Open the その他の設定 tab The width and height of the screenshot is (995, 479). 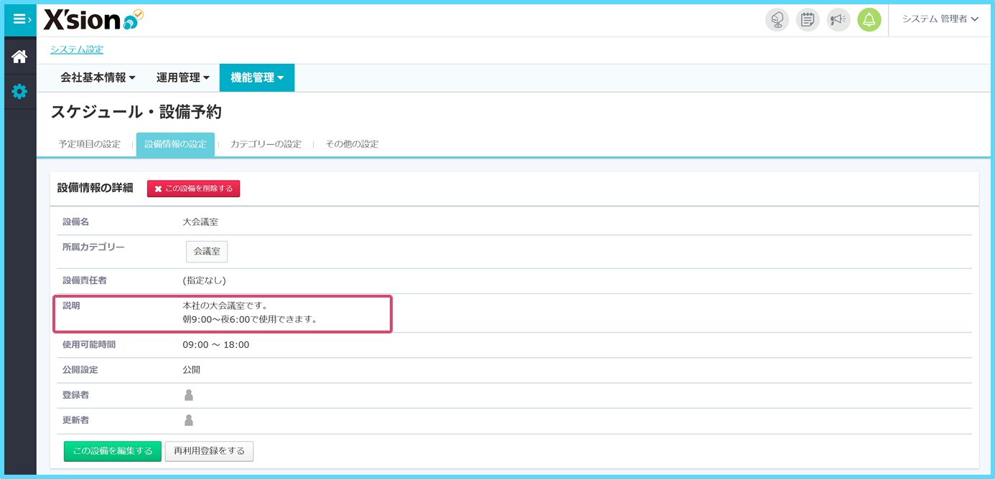pyautogui.click(x=352, y=144)
